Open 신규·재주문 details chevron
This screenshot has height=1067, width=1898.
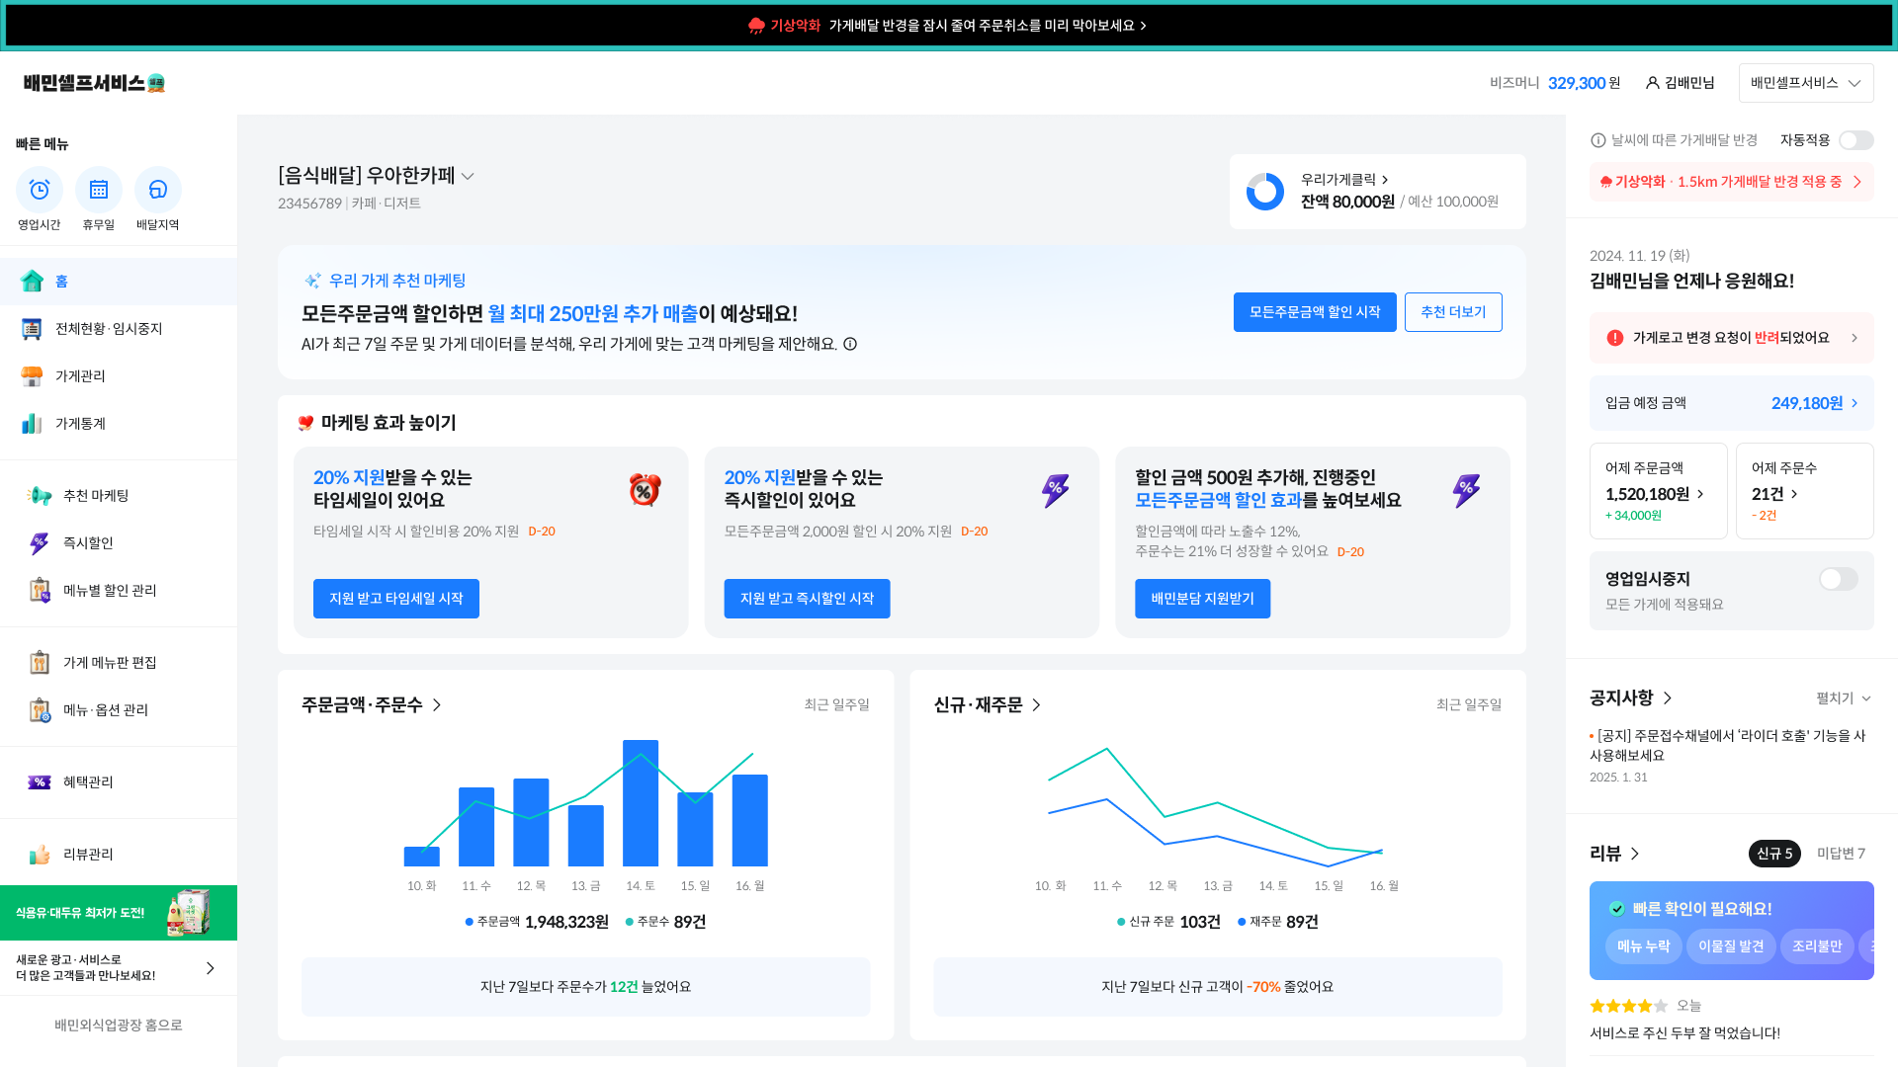pos(1037,705)
